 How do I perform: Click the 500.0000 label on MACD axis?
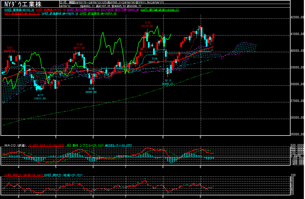point(297,145)
